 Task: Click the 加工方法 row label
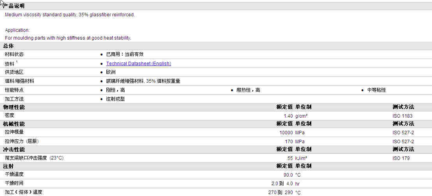point(14,99)
